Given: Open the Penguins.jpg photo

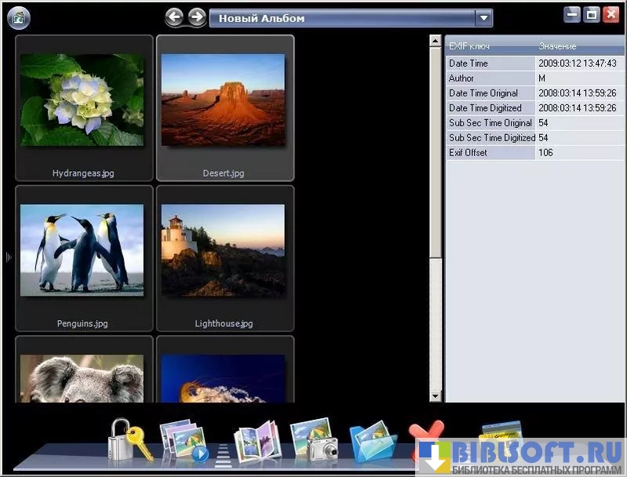Looking at the screenshot, I should coord(83,257).
